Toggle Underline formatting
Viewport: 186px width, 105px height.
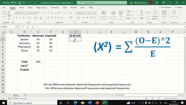(x=23, y=17)
